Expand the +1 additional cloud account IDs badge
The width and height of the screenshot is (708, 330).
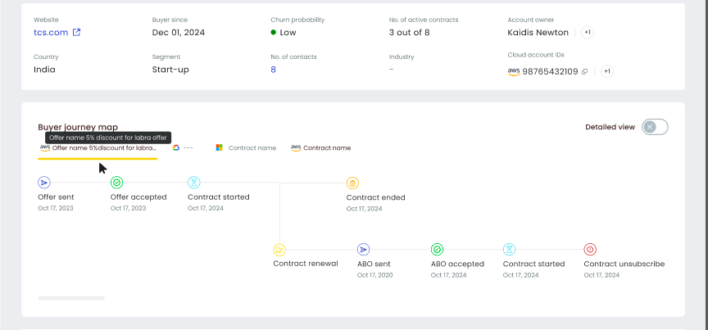click(x=606, y=71)
